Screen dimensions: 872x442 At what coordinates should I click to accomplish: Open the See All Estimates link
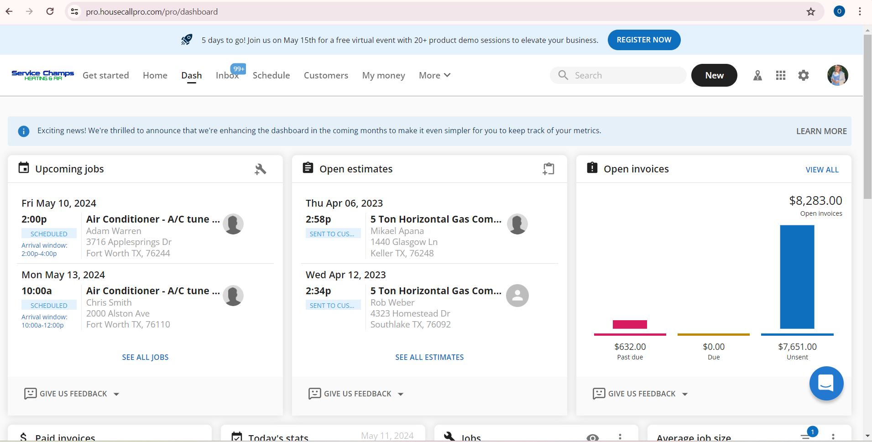[x=429, y=357]
